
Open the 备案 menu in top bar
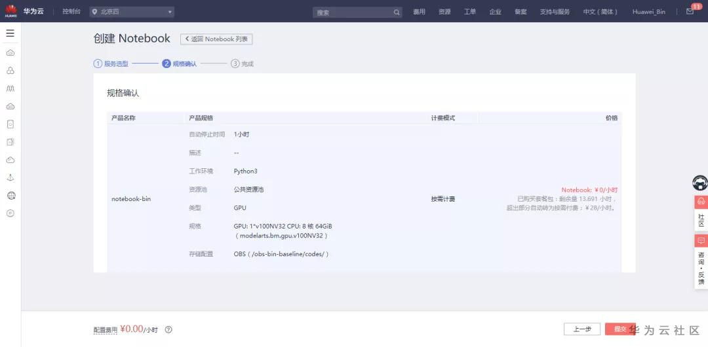521,12
